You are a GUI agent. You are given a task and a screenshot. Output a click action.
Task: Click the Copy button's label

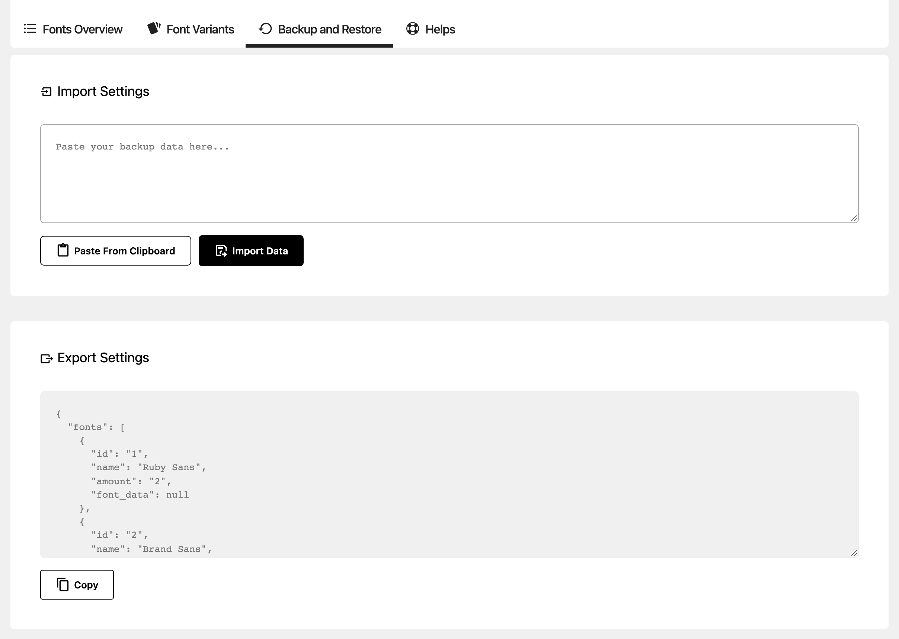[x=86, y=585]
